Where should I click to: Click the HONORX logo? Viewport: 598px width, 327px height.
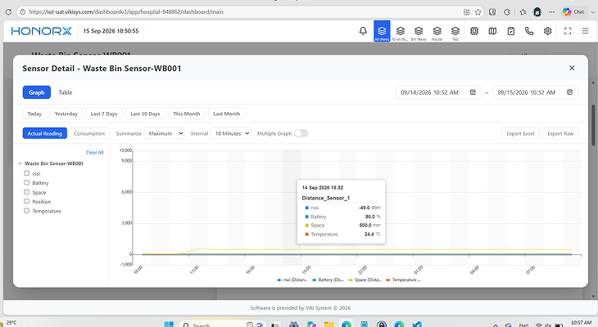41,31
